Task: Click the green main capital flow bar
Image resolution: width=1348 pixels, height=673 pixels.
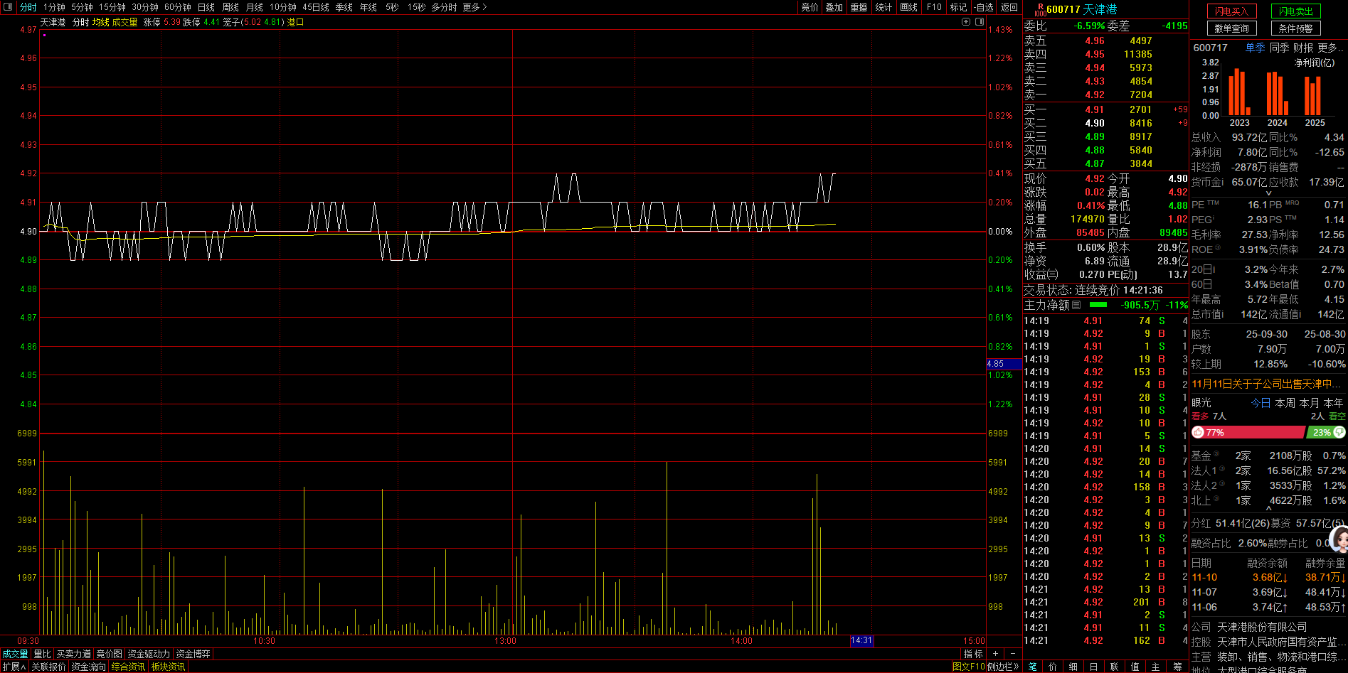Action: (1098, 305)
